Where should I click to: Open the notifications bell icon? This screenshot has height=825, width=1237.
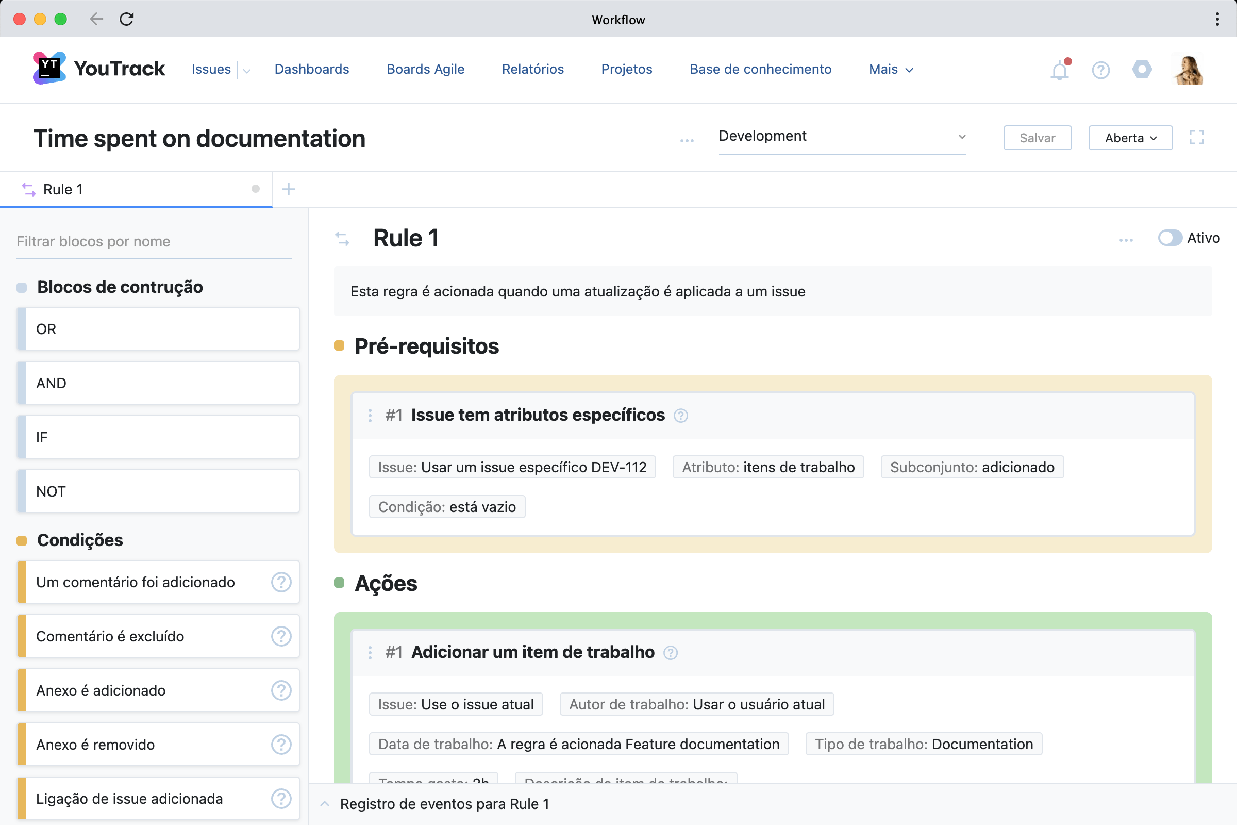pyautogui.click(x=1059, y=70)
